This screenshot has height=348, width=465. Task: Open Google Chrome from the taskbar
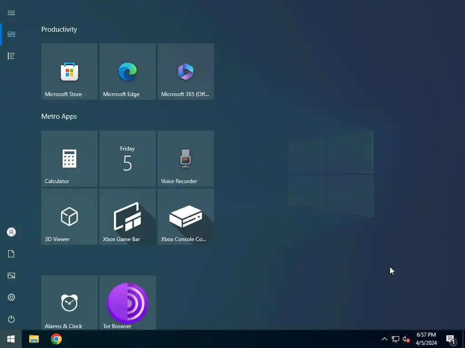coord(56,339)
